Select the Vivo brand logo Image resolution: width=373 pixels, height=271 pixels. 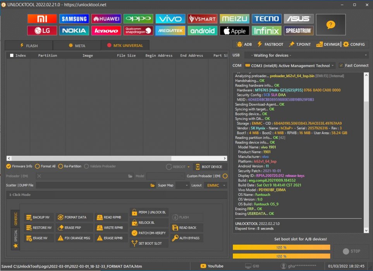pyautogui.click(x=170, y=19)
